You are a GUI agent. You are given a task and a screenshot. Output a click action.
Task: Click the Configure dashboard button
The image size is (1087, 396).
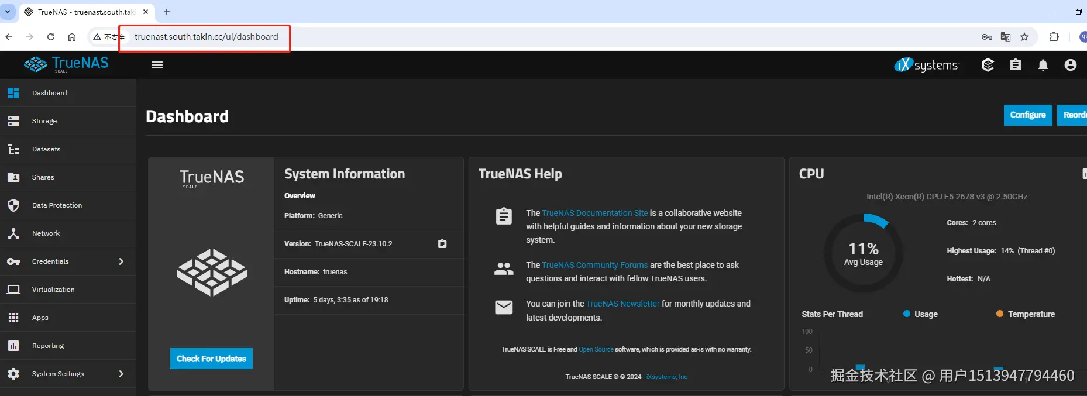tap(1028, 115)
